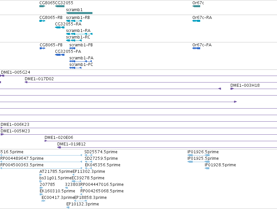Select clone DME1-006K23 label

point(15,125)
